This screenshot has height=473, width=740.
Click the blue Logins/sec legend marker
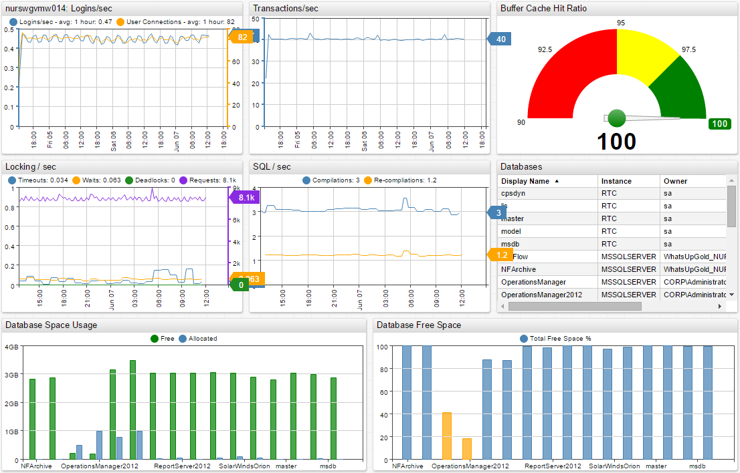13,22
